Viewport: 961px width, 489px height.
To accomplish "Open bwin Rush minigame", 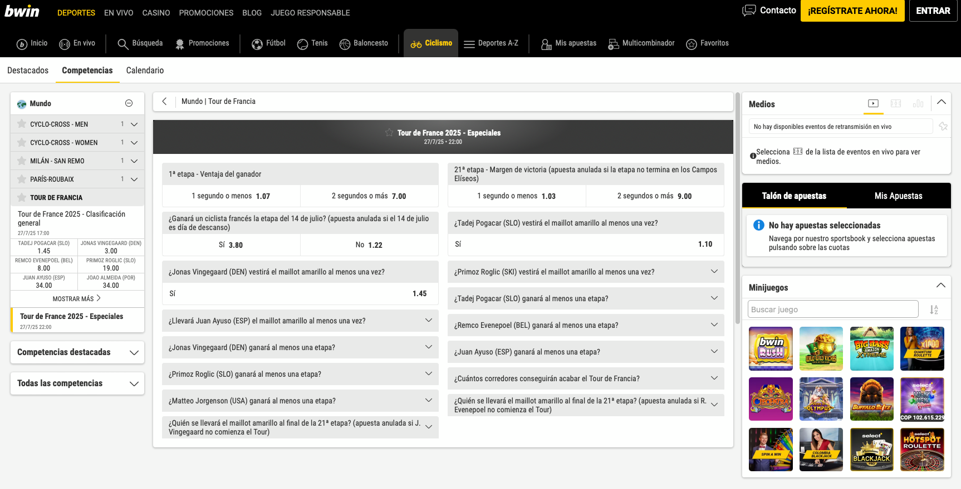I will [x=771, y=348].
